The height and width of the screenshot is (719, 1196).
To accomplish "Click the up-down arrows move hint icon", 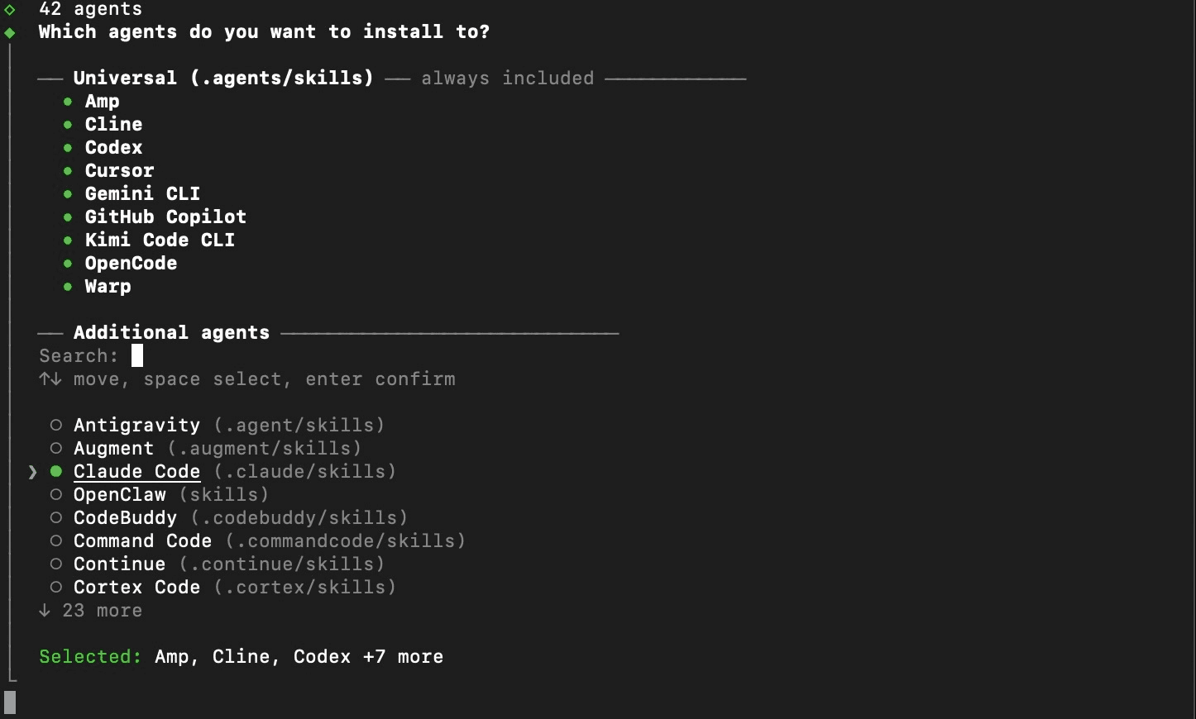I will [x=50, y=379].
